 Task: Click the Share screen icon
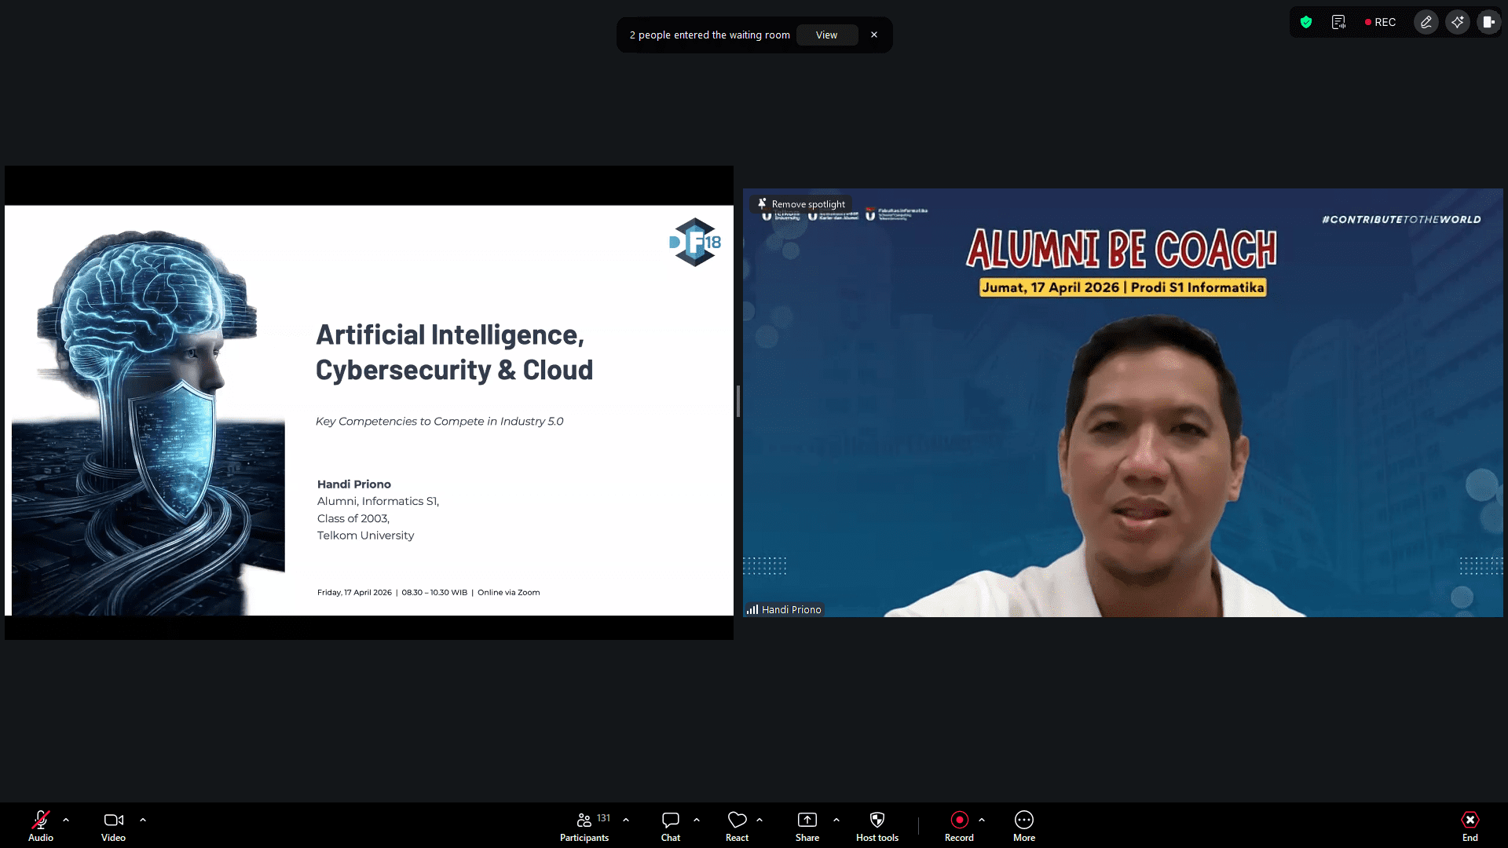point(807,821)
